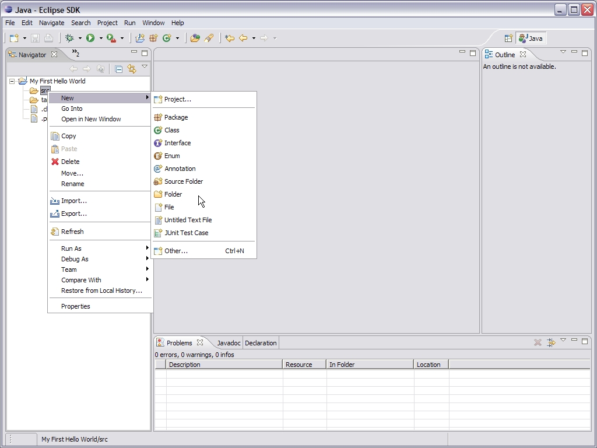Click the Open Type toolbar icon

(x=195, y=38)
